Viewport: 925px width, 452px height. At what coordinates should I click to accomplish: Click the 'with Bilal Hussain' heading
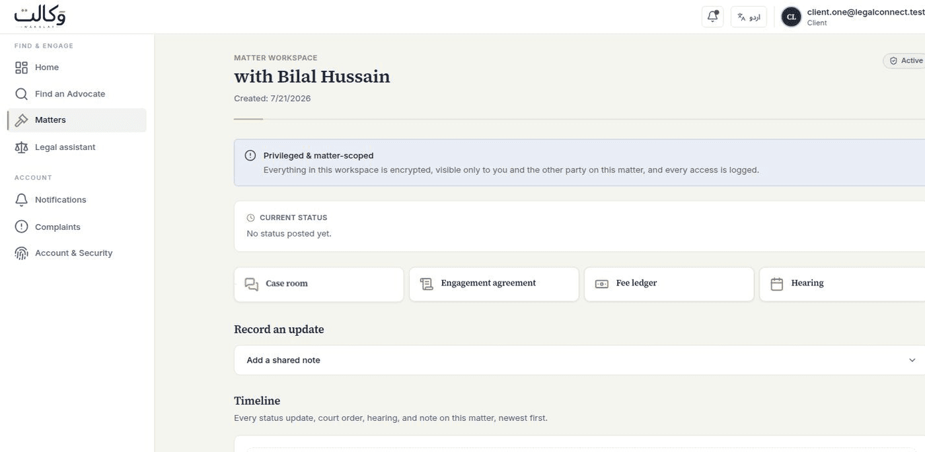(312, 77)
